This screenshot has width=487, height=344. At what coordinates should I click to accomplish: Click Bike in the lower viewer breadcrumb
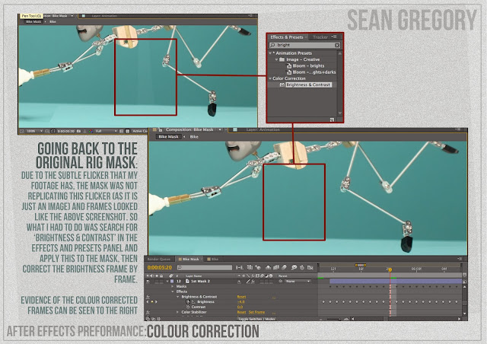pyautogui.click(x=194, y=137)
